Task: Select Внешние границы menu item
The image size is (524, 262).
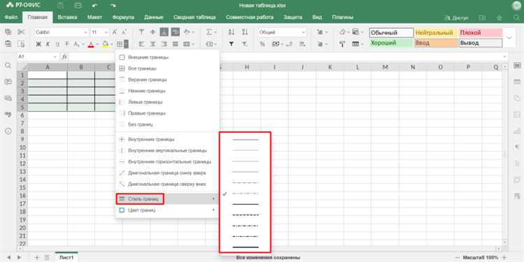Action: [x=168, y=57]
